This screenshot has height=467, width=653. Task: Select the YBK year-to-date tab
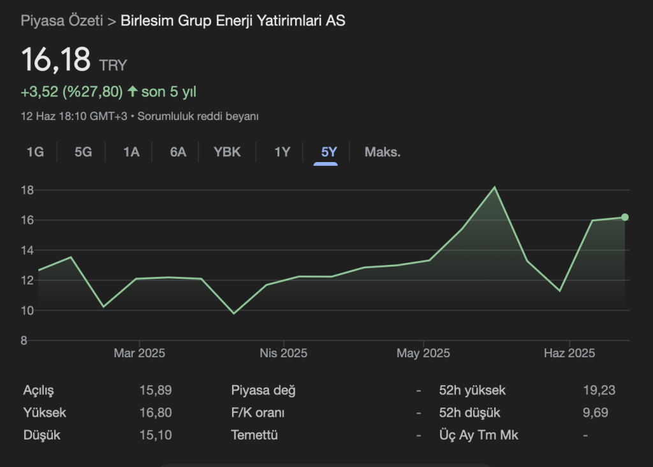click(x=227, y=152)
